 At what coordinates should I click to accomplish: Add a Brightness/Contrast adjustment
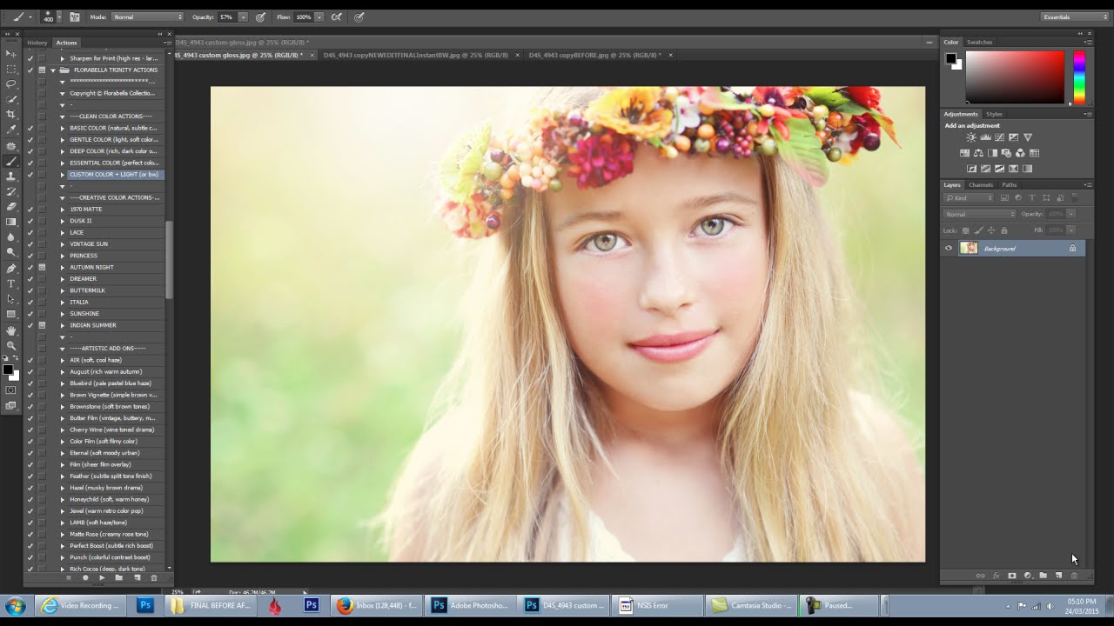[x=971, y=137]
